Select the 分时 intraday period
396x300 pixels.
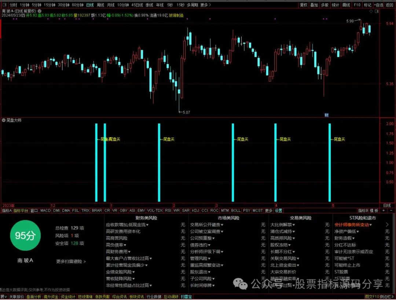(14, 5)
